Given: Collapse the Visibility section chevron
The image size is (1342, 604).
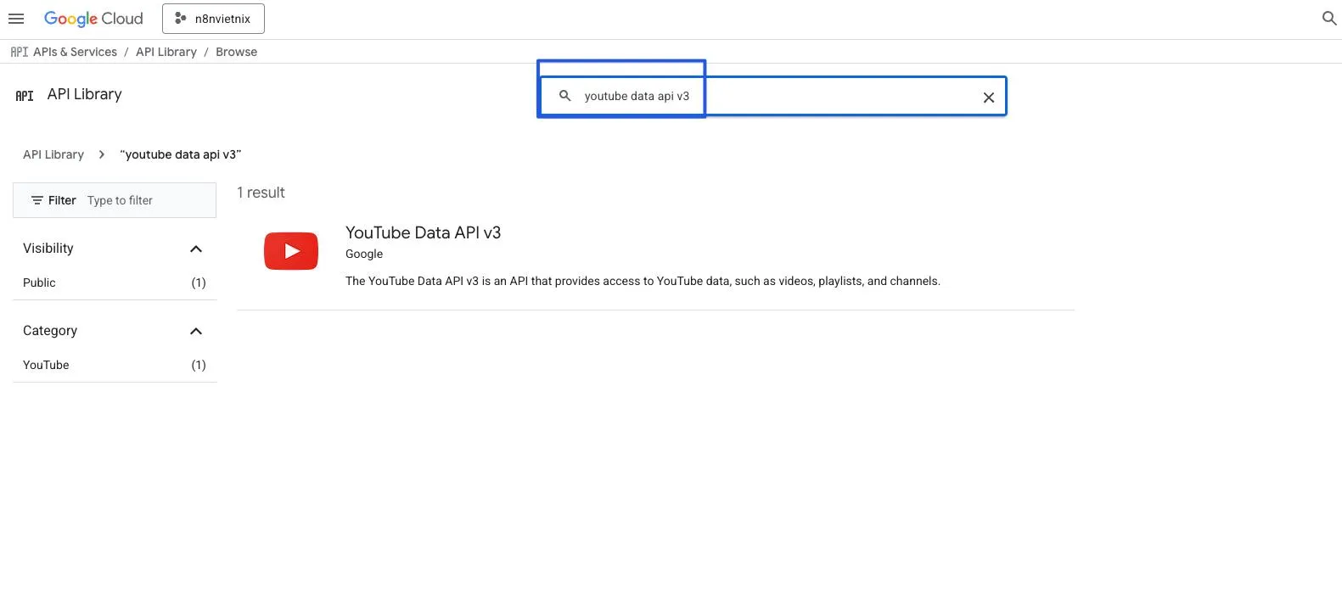Looking at the screenshot, I should (x=196, y=249).
